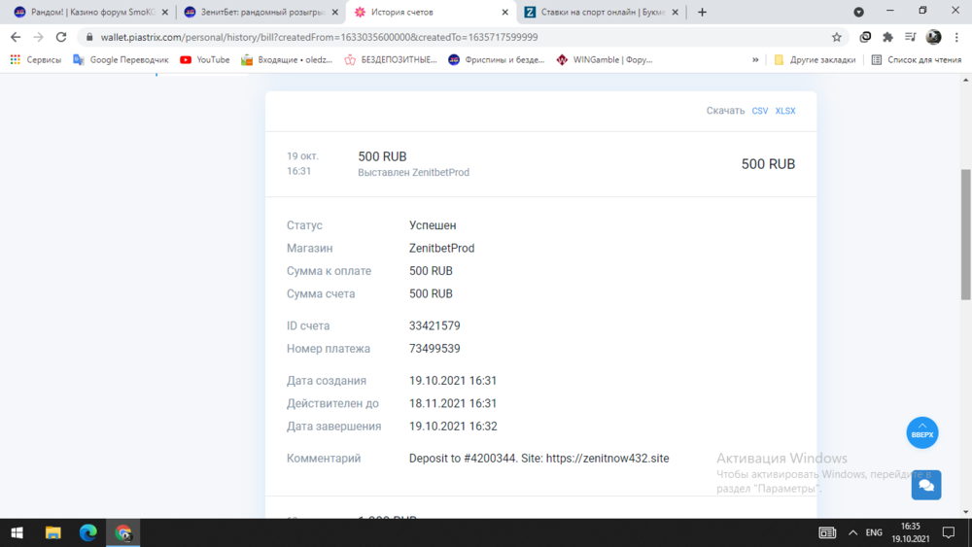
Task: Open the taskbar clock 16:35 calendar
Action: (x=911, y=532)
